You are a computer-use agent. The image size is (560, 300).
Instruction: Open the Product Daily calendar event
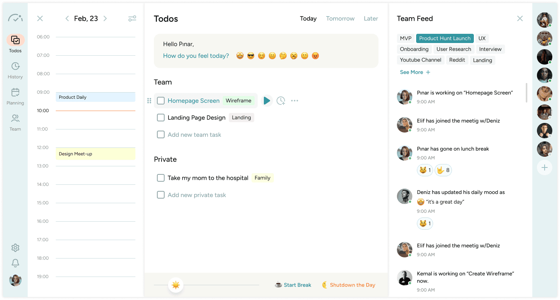click(95, 97)
